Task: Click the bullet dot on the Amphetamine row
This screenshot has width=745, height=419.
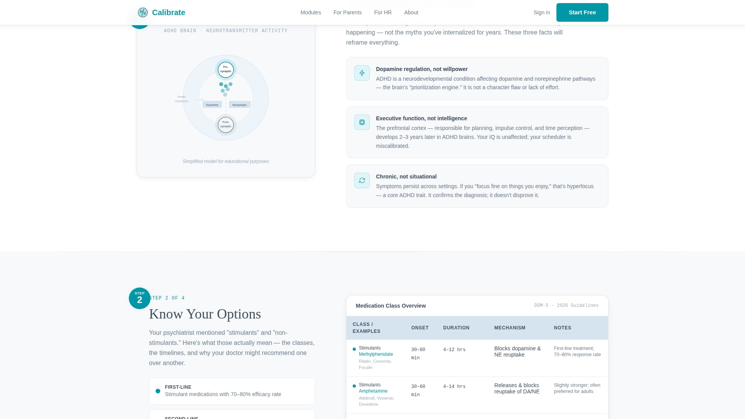Action: point(354,386)
